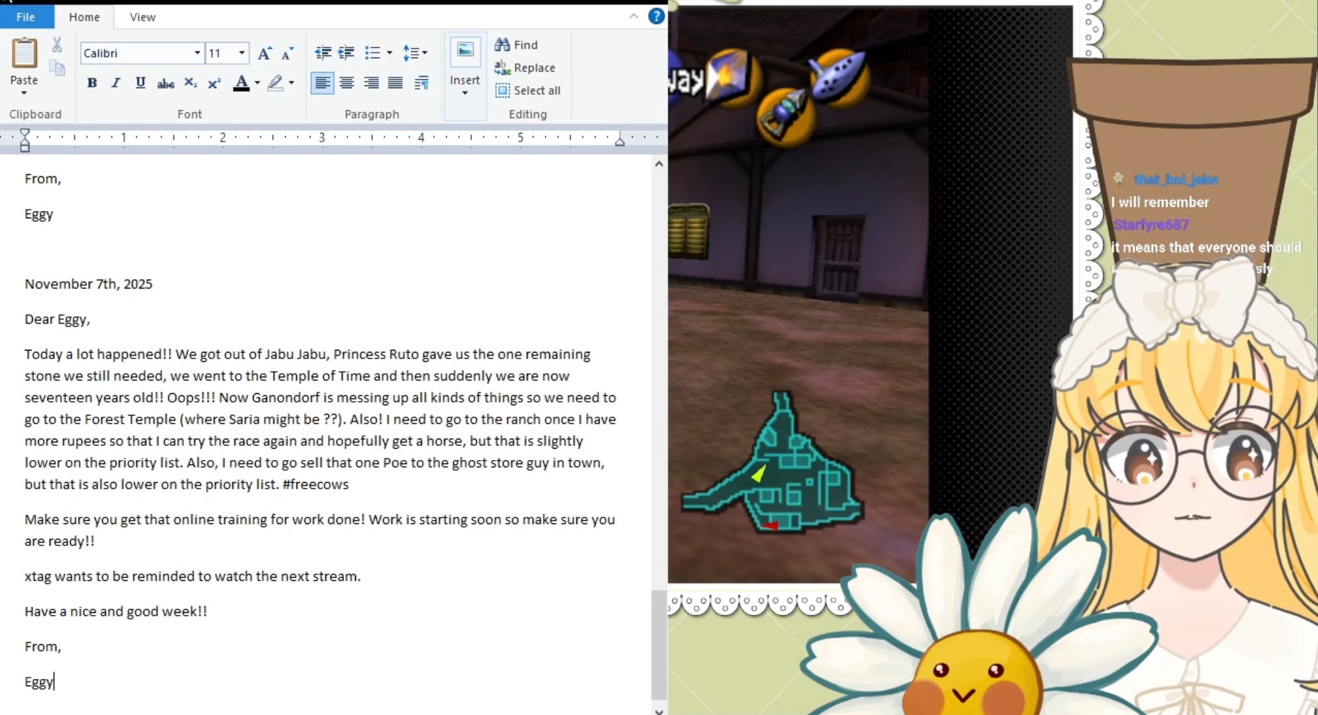Apply the text color A button
Screen dimensions: 1318x715
241,83
